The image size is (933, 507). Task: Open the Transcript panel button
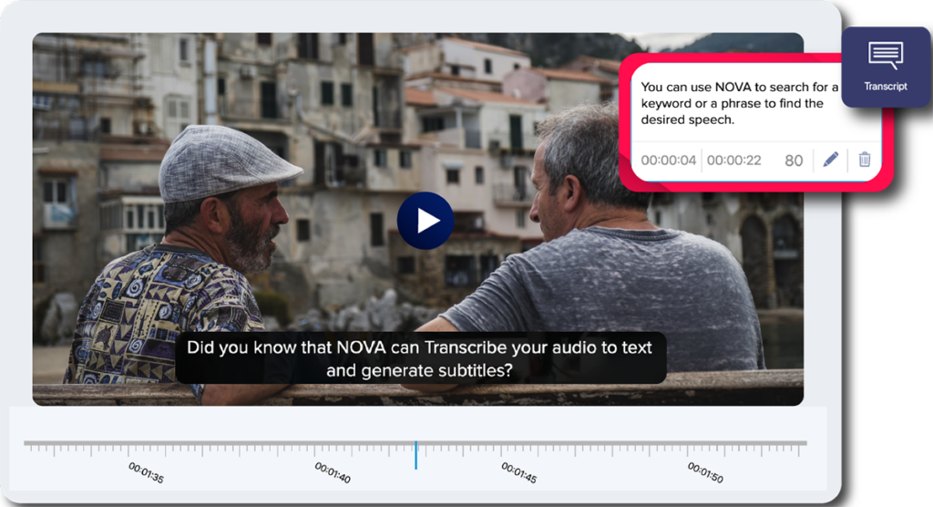886,67
